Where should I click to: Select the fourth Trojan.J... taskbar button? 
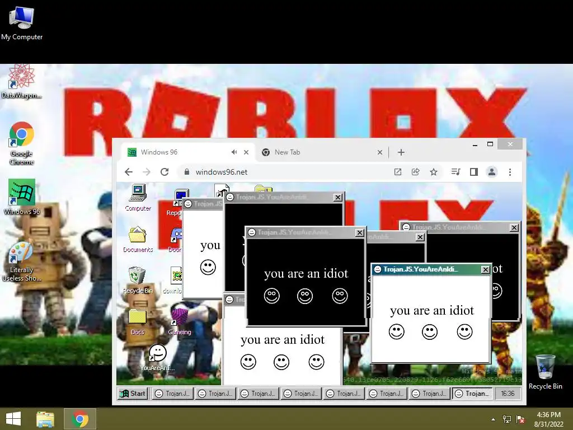[x=300, y=394]
